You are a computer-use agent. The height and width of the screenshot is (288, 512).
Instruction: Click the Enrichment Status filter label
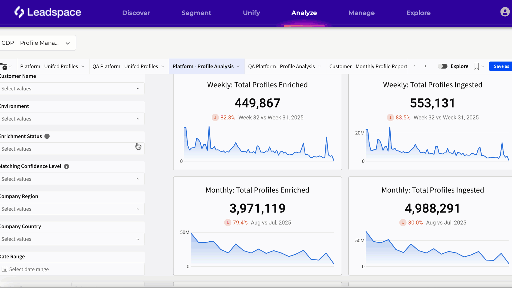pos(21,136)
